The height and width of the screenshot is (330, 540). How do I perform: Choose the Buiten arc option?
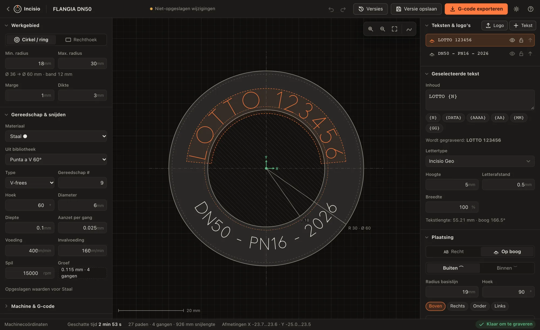click(x=453, y=268)
